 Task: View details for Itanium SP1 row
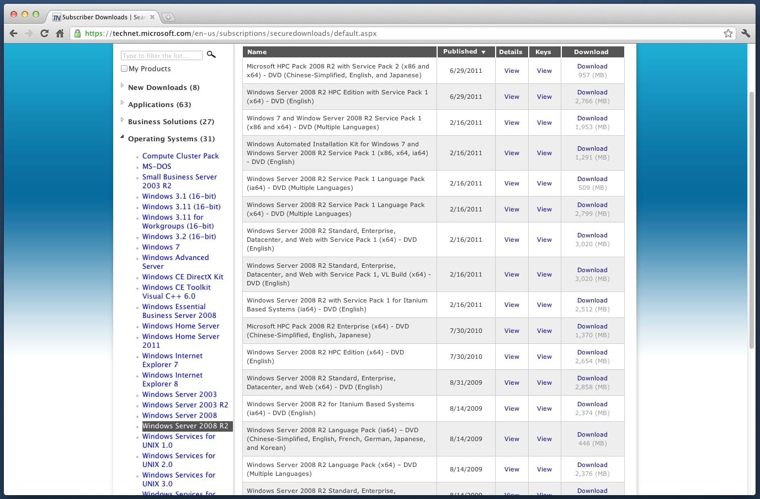(512, 305)
